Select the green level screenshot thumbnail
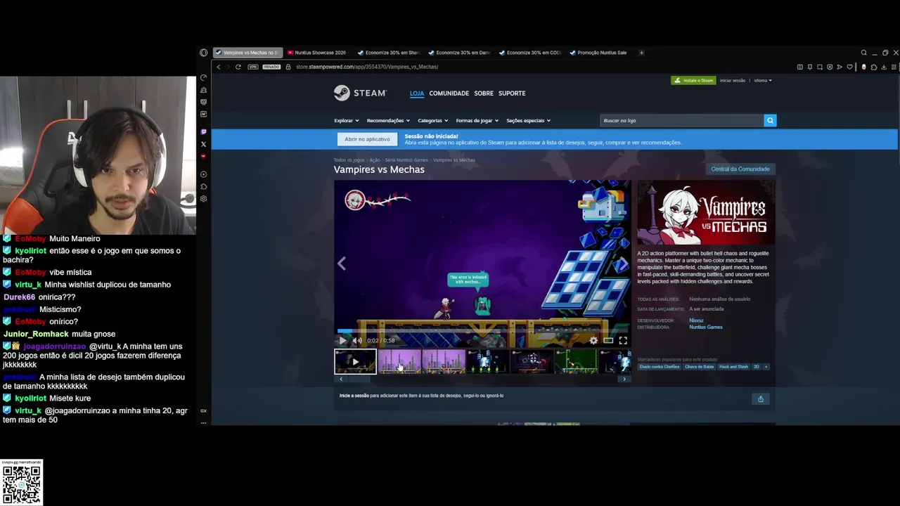 [576, 361]
